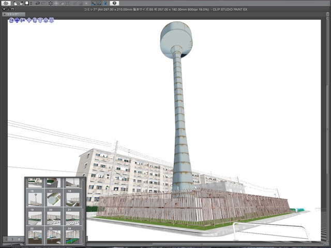The width and height of the screenshot is (331, 248).
Task: Open the dropdown arrows beside Save icon
Action: pos(31,4)
